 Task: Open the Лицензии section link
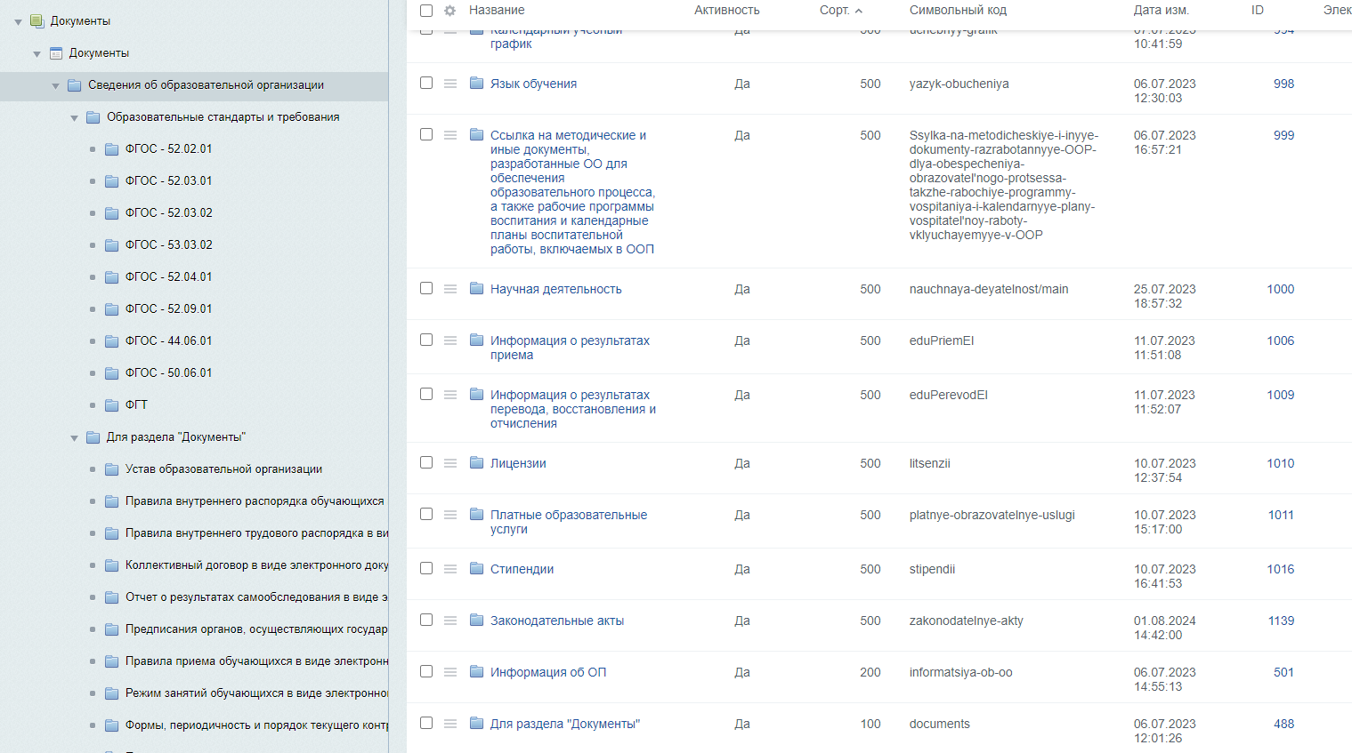click(x=518, y=463)
